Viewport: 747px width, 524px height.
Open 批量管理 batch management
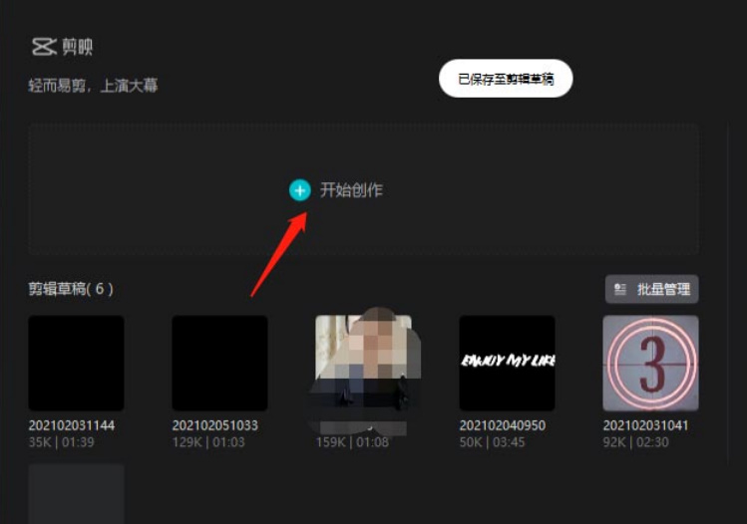[651, 289]
